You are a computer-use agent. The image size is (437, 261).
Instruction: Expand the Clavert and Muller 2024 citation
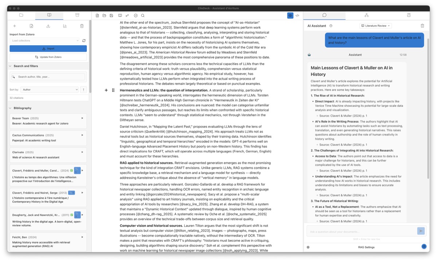pyautogui.click(x=82, y=170)
